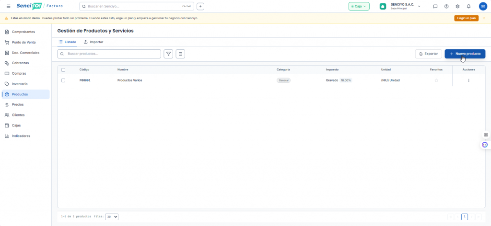Click the Exportar button
This screenshot has height=226, width=491.
point(428,54)
